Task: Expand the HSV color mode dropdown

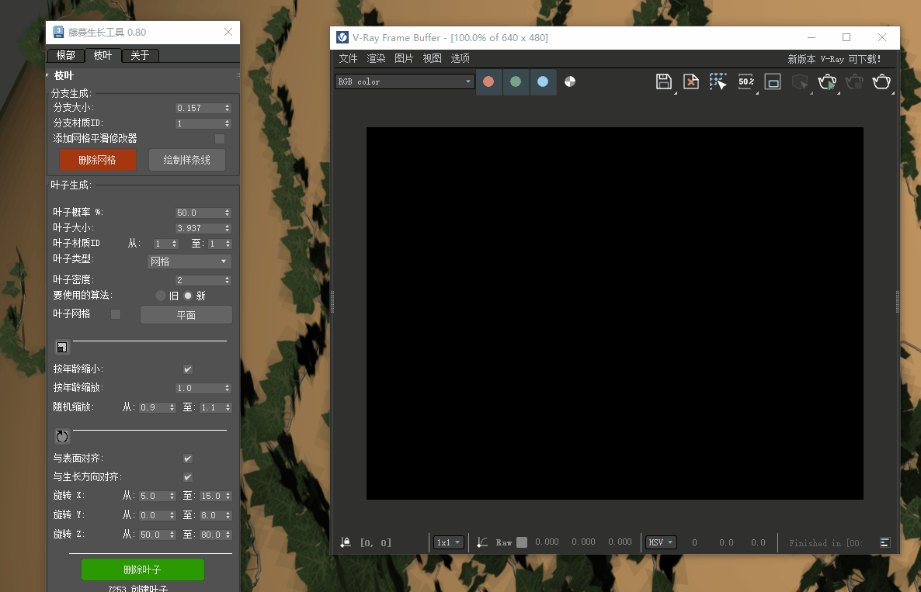Action: pyautogui.click(x=661, y=542)
